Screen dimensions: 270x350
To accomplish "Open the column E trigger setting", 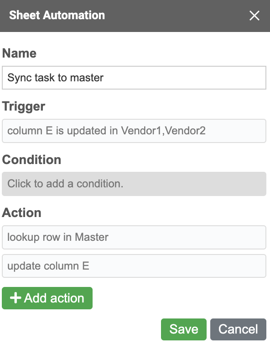I will click(x=134, y=131).
